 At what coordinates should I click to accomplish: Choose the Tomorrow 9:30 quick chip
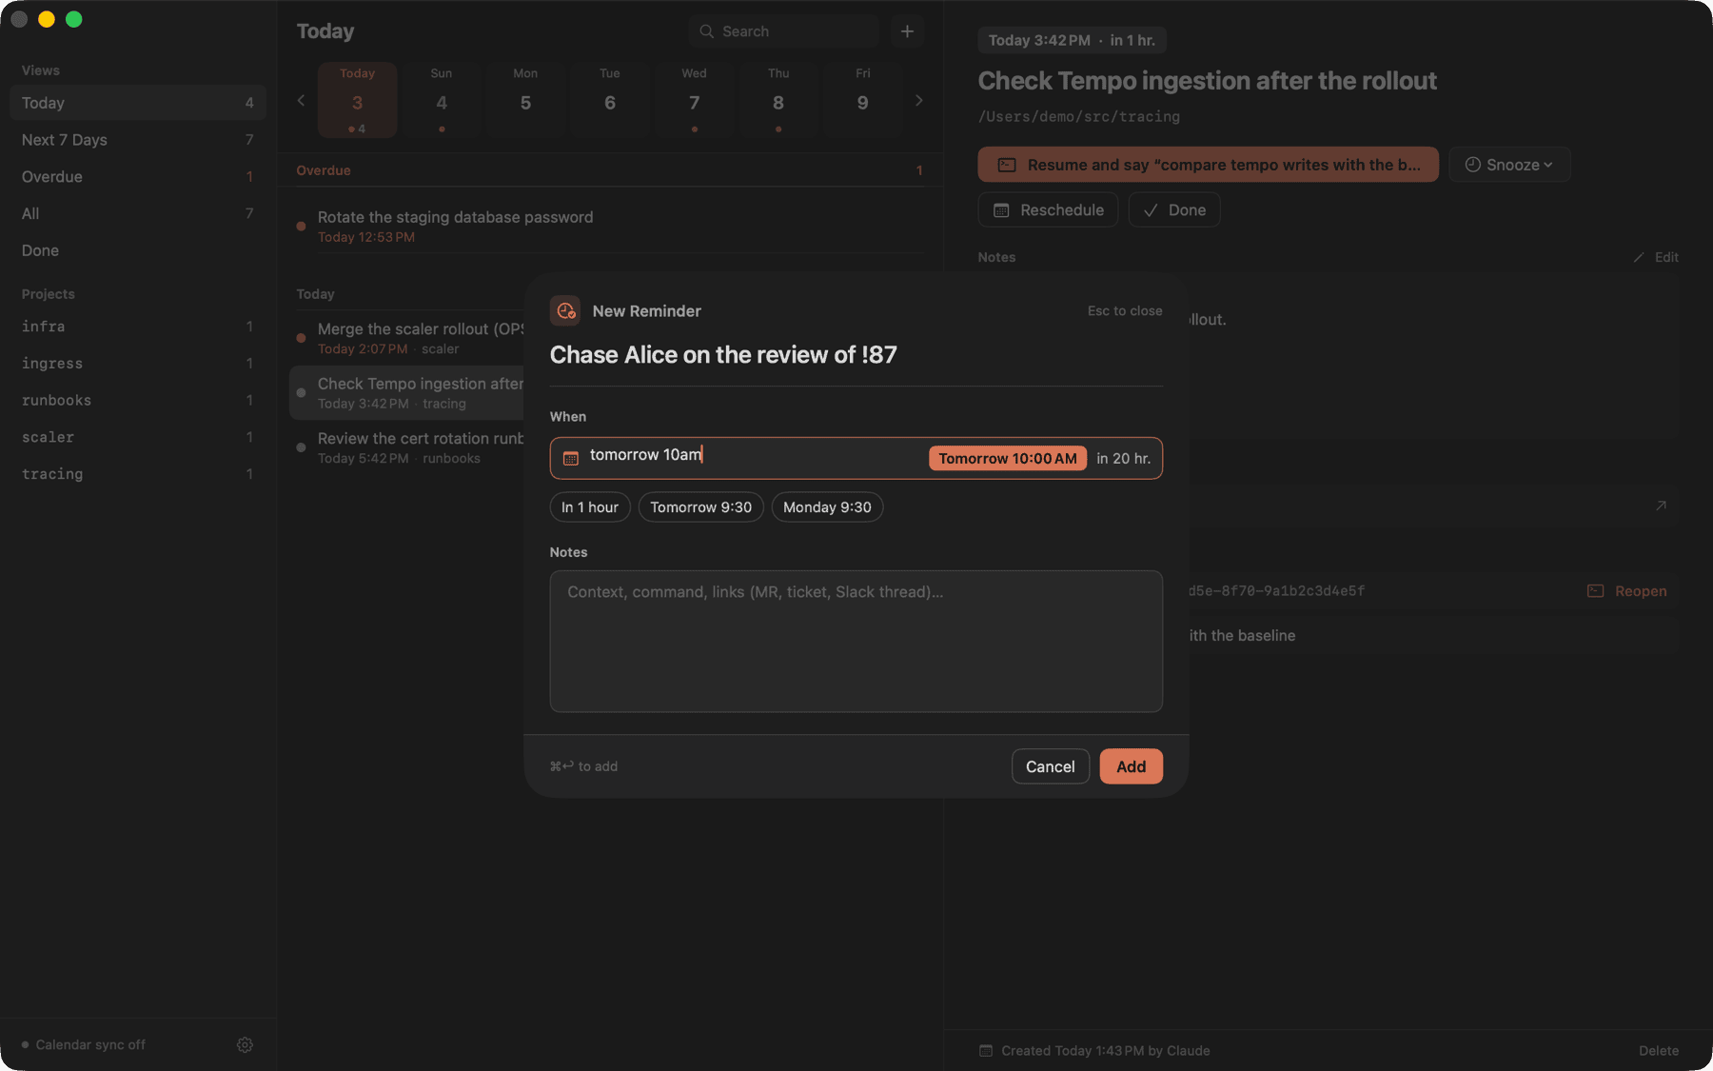click(700, 507)
